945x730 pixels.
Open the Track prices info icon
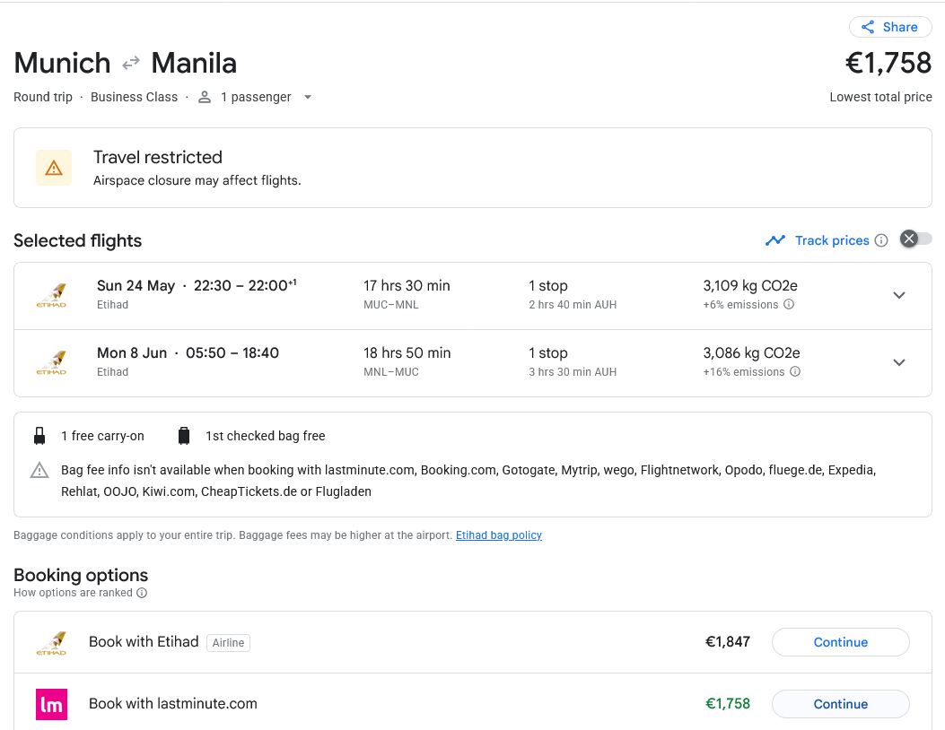coord(881,240)
